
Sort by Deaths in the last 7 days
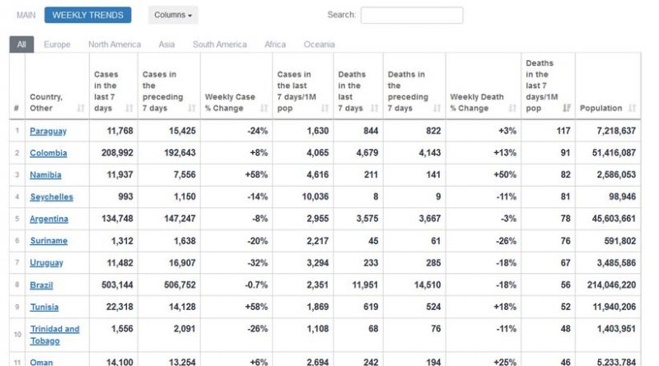pos(375,109)
